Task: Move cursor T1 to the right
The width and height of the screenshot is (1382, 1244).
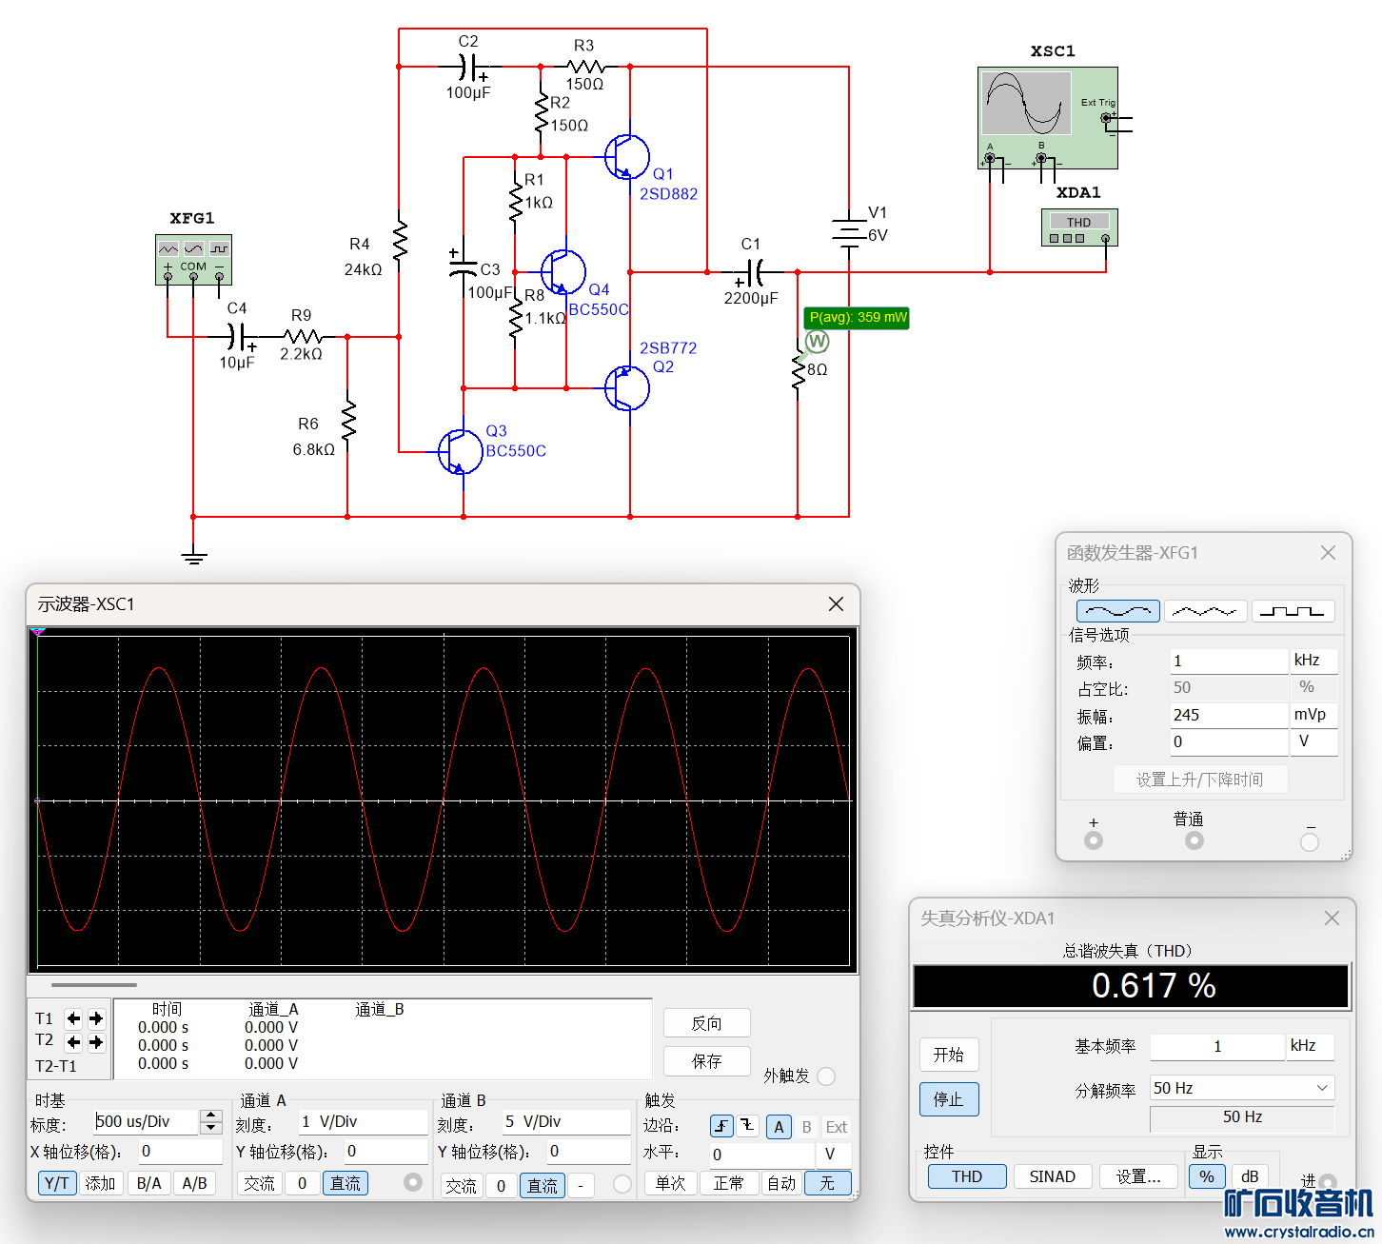Action: click(x=96, y=1018)
